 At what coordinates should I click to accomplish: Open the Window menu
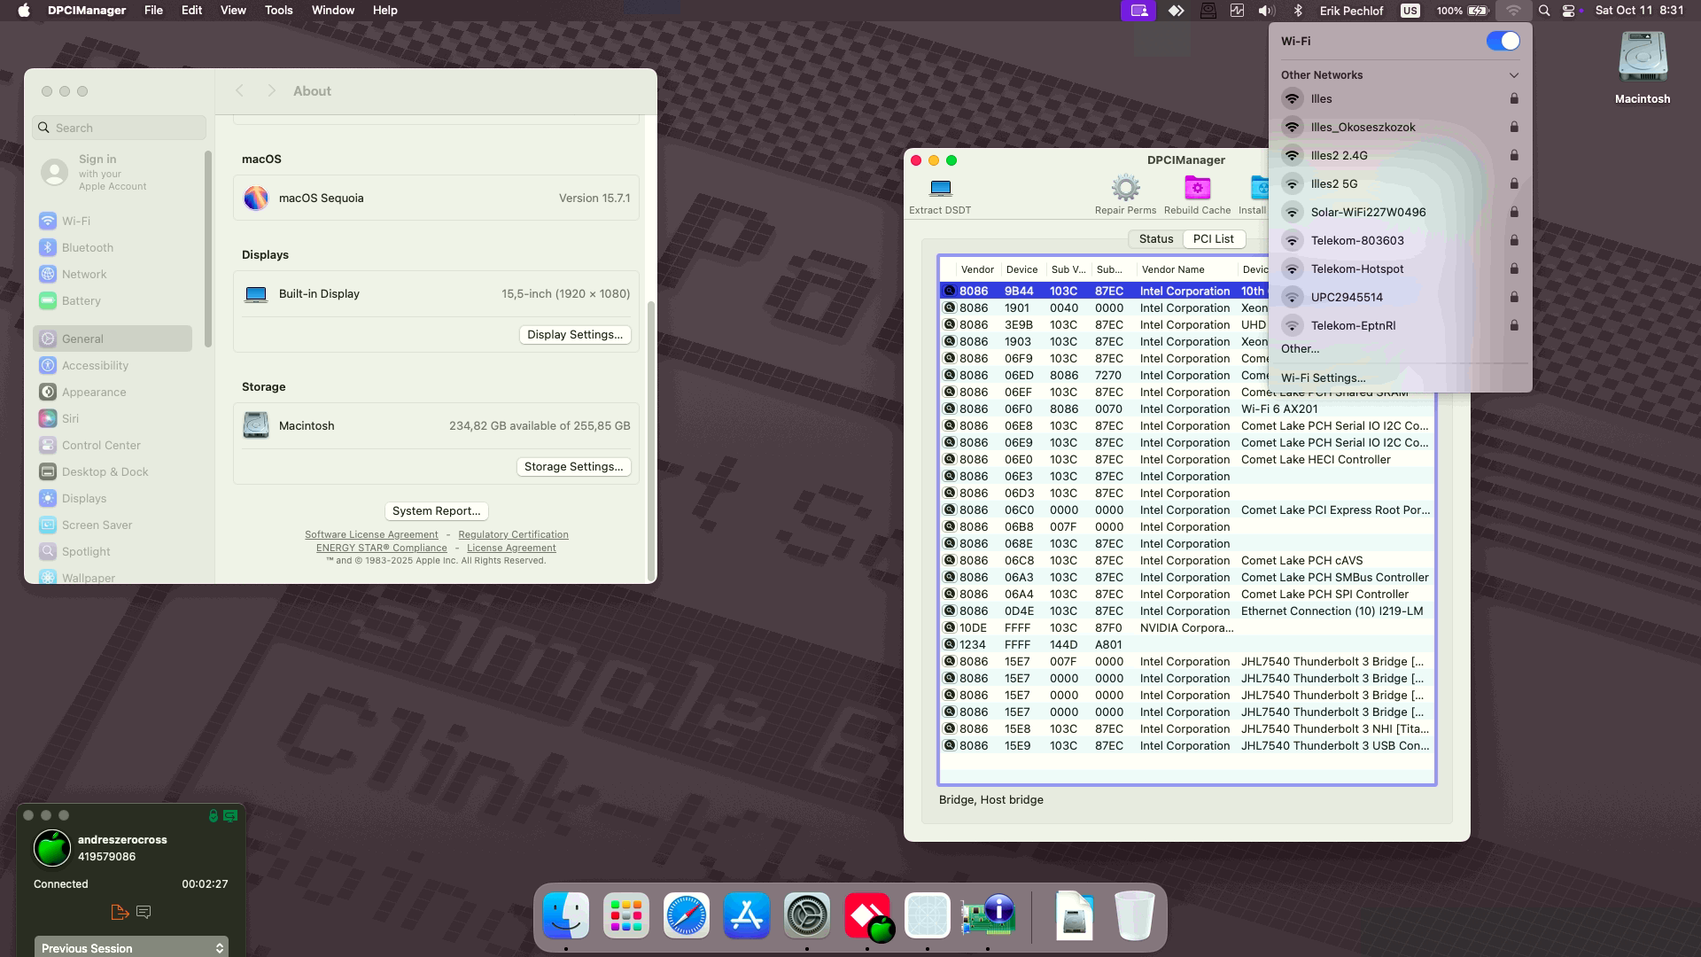333,11
